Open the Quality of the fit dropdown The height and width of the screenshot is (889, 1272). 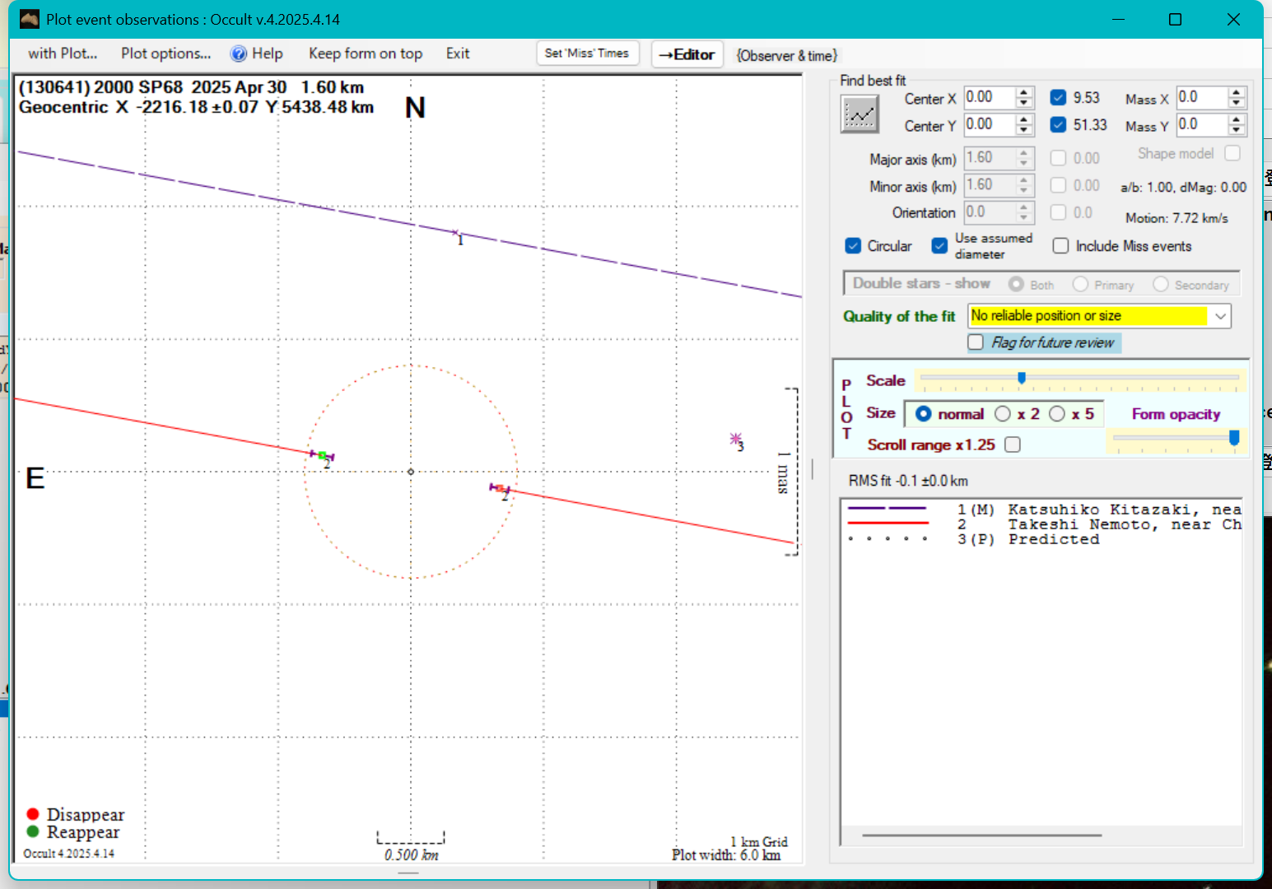1219,316
